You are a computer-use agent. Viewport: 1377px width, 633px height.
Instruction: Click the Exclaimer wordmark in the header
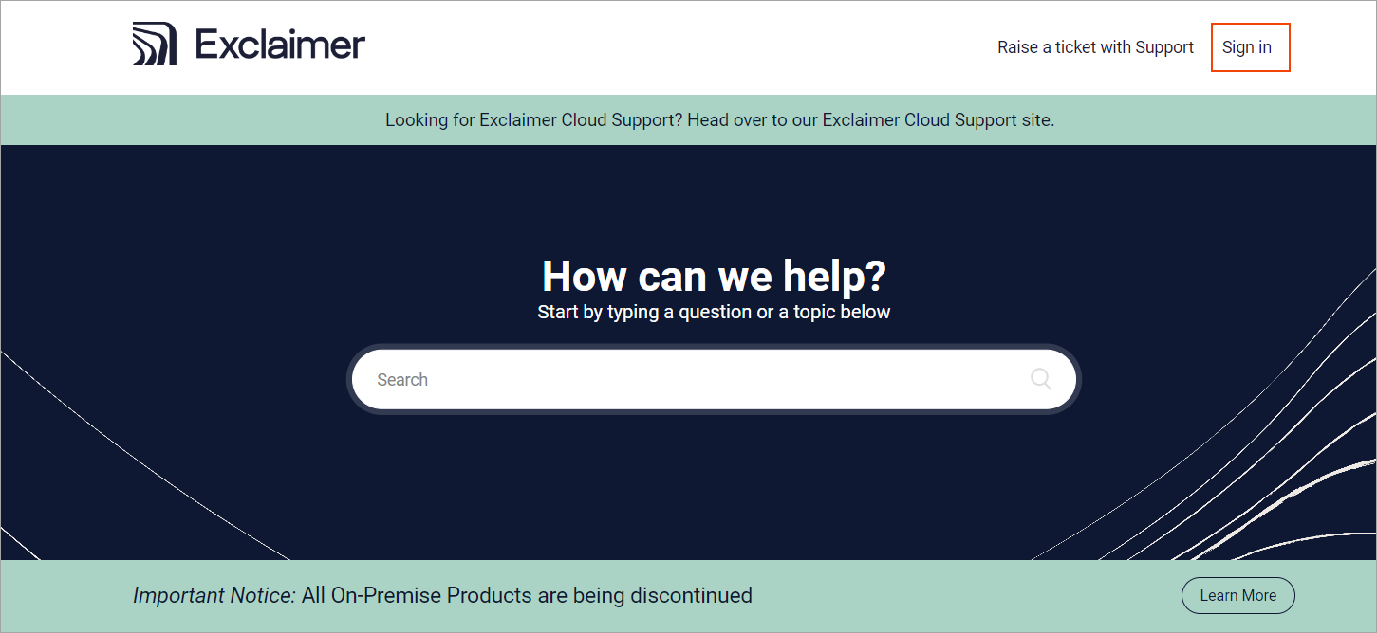[278, 43]
